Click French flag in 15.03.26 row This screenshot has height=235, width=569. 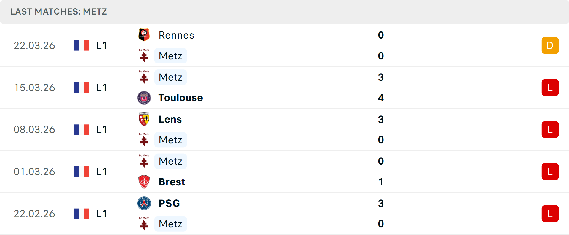pyautogui.click(x=81, y=88)
